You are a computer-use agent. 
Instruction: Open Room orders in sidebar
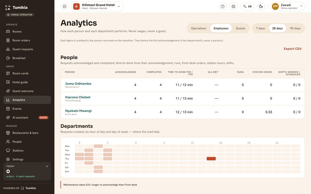27,40
